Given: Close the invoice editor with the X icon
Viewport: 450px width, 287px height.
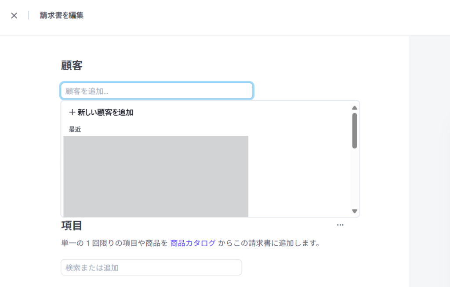Looking at the screenshot, I should click(14, 16).
